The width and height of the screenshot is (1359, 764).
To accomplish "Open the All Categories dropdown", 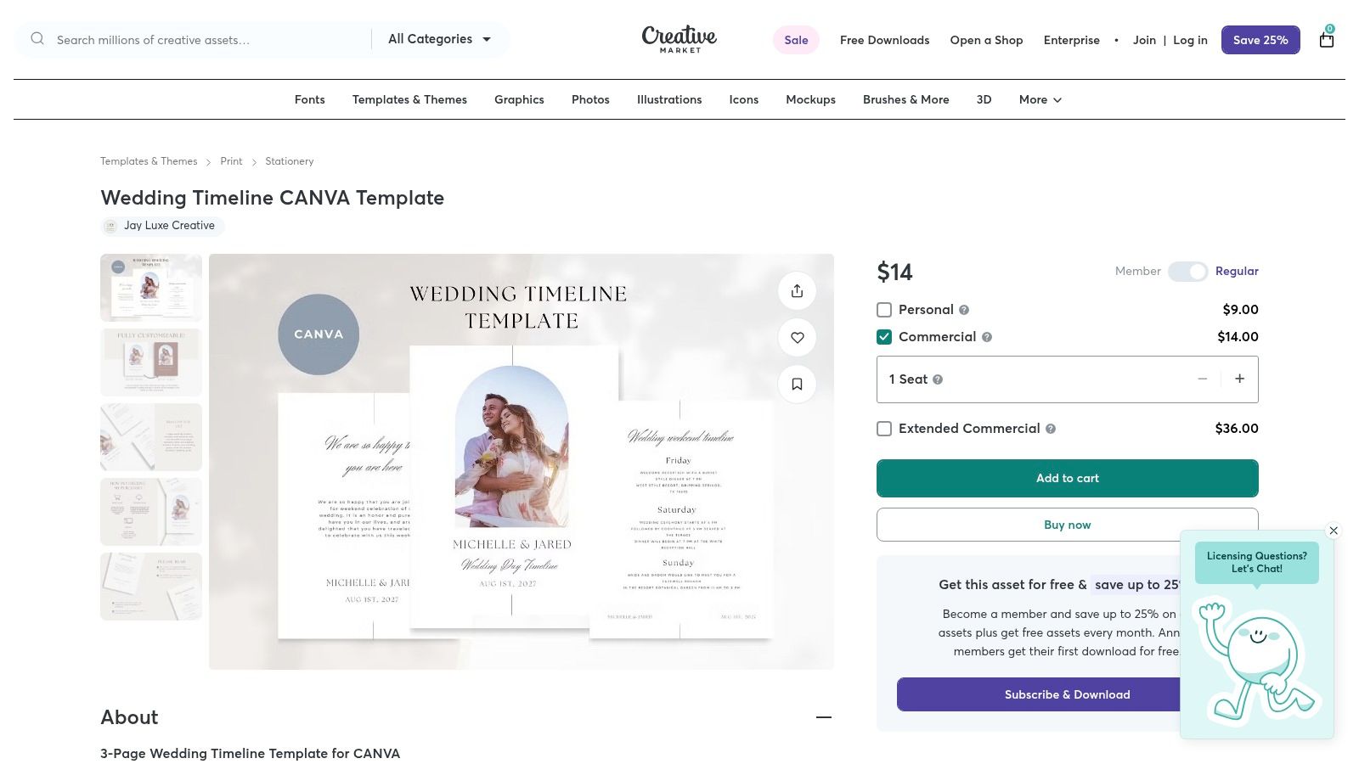I will click(440, 38).
